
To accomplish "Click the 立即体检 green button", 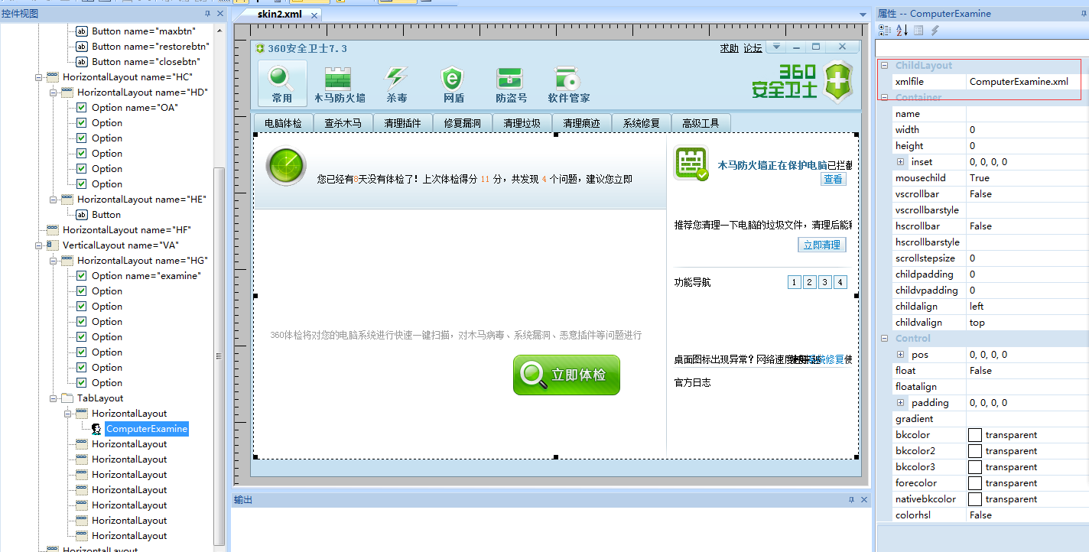I will pyautogui.click(x=567, y=375).
